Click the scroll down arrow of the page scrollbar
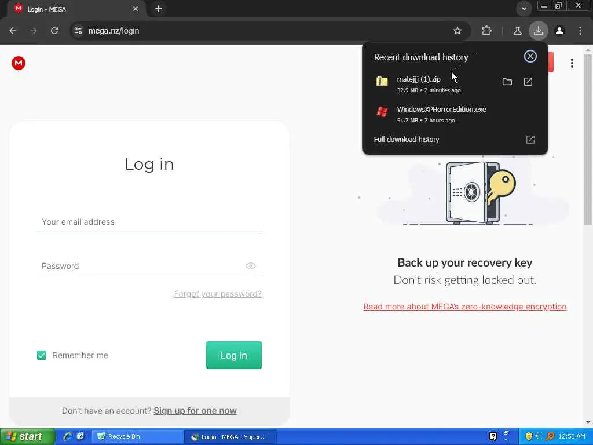This screenshot has width=593, height=445. (588, 422)
